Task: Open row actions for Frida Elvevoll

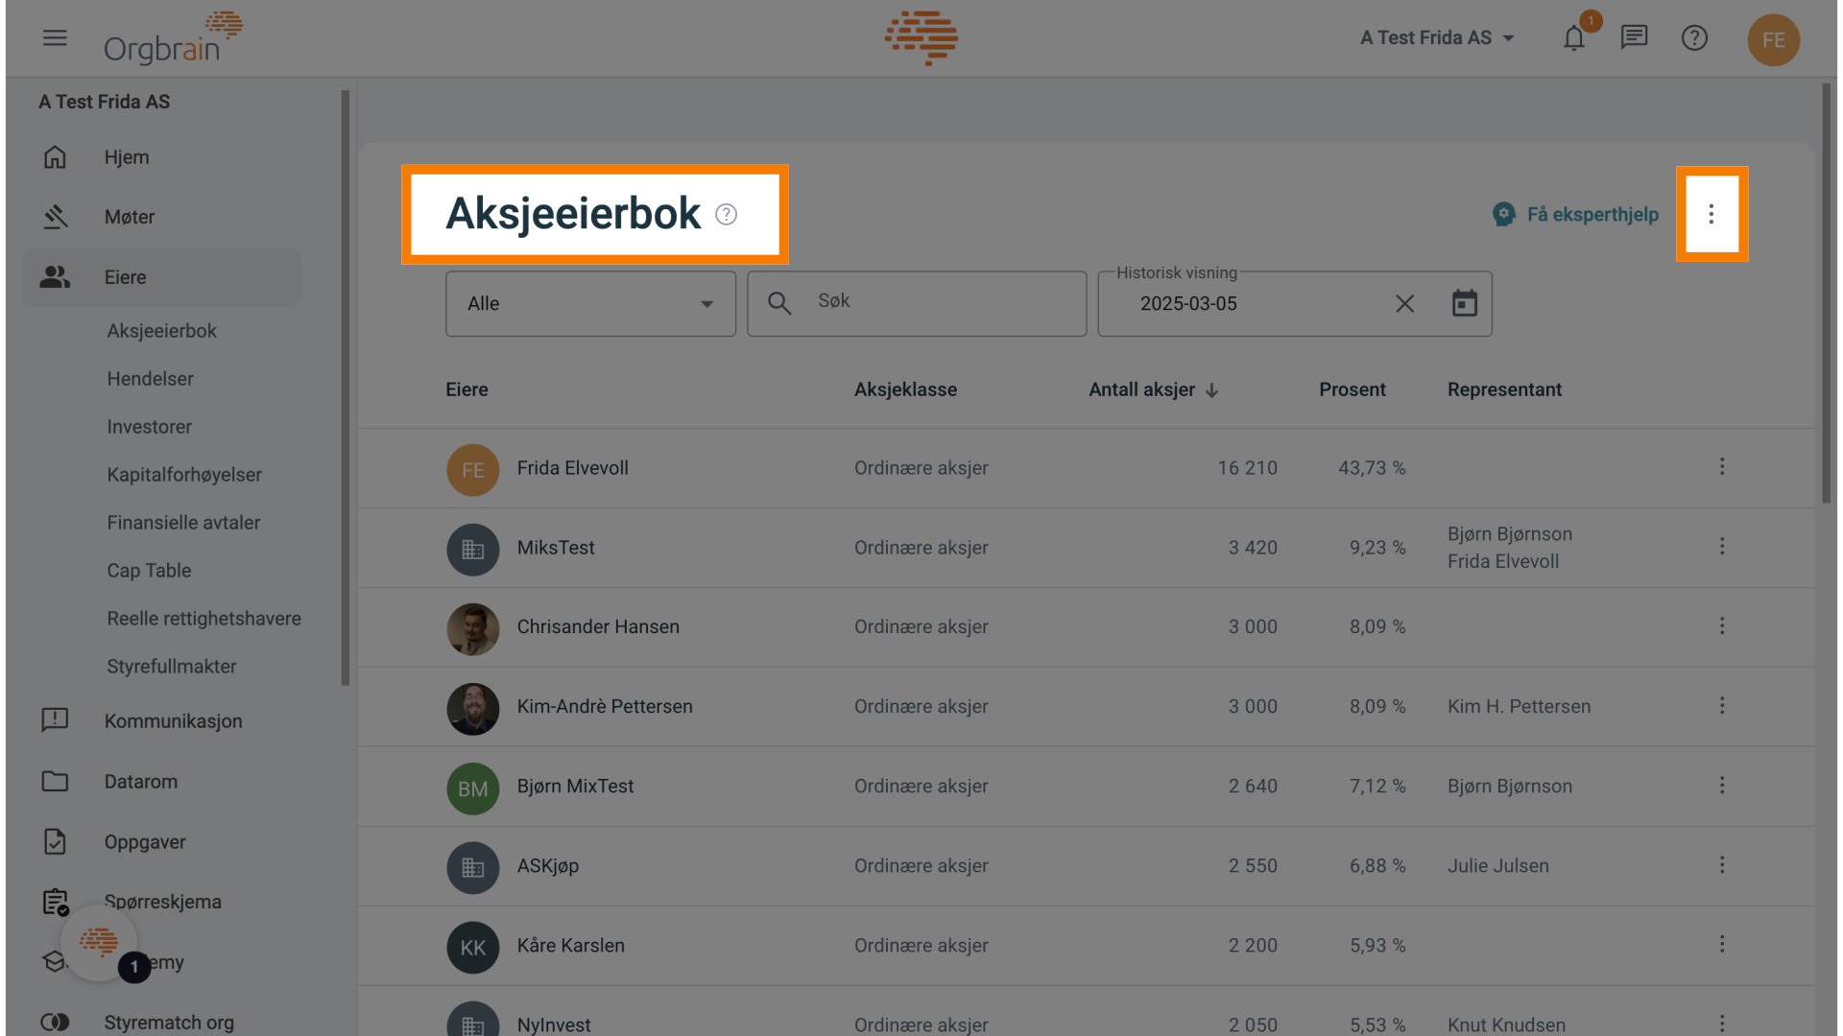Action: pyautogui.click(x=1722, y=467)
